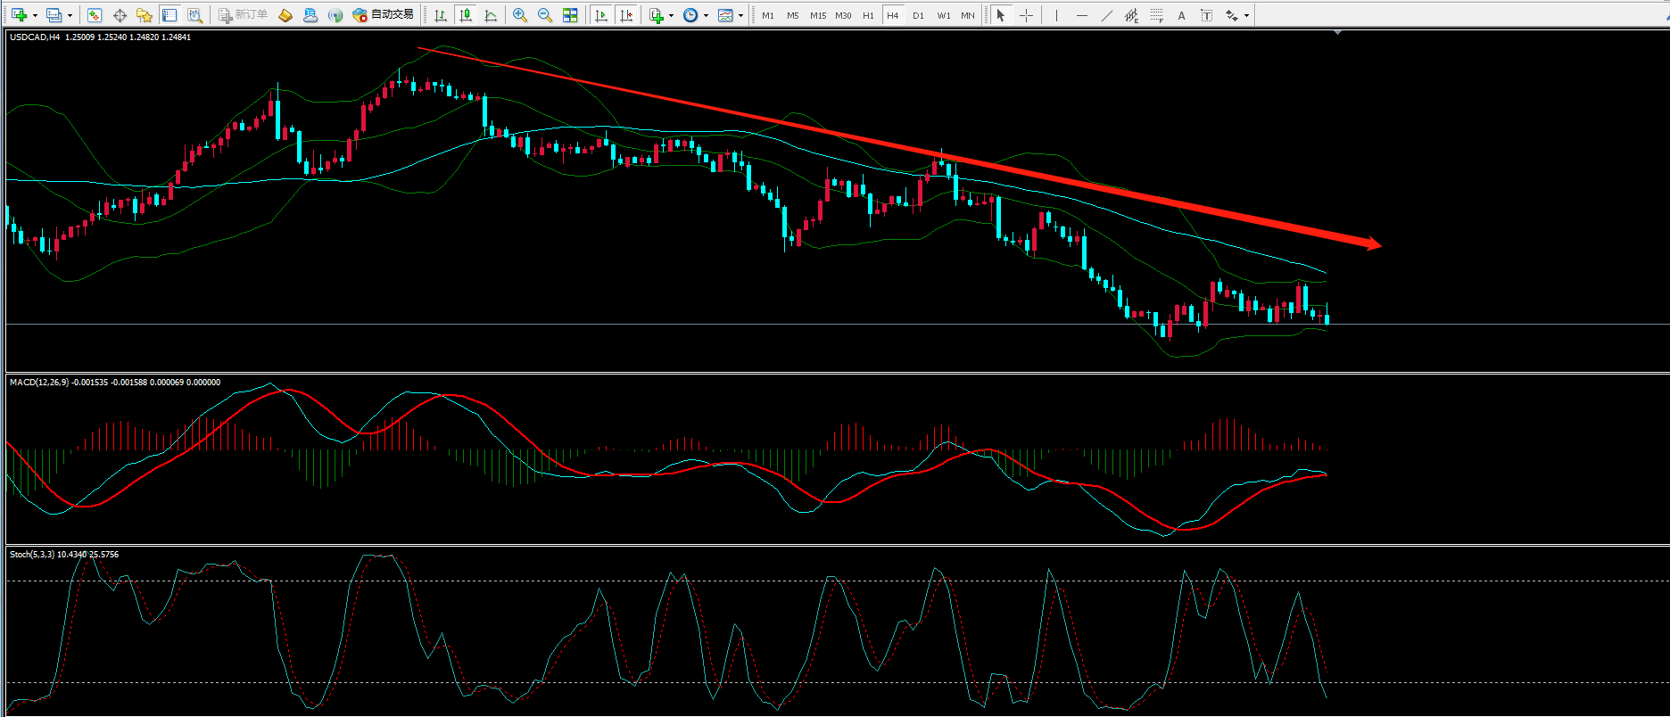Screen dimensions: 1670x717
Task: Switch chart to bar chart mode
Action: (441, 15)
